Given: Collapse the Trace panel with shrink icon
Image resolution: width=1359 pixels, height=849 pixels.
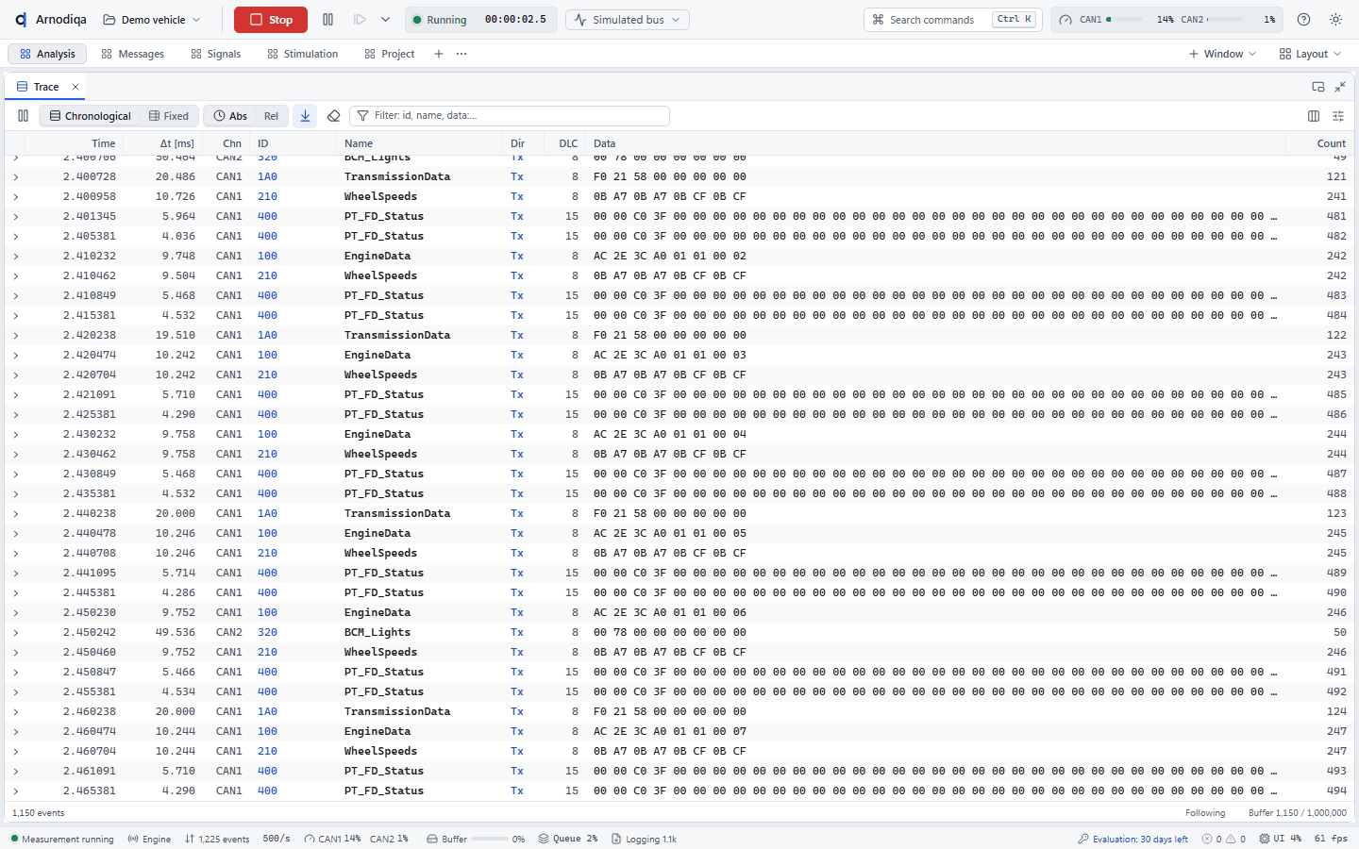Looking at the screenshot, I should click(1340, 87).
